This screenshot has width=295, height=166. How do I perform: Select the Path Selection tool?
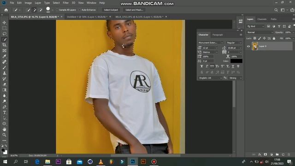[4, 118]
